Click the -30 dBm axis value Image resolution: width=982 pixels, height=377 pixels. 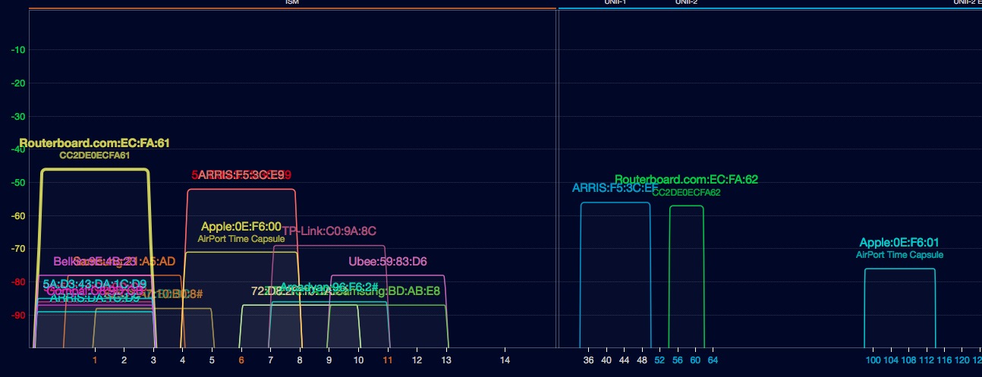[18, 117]
